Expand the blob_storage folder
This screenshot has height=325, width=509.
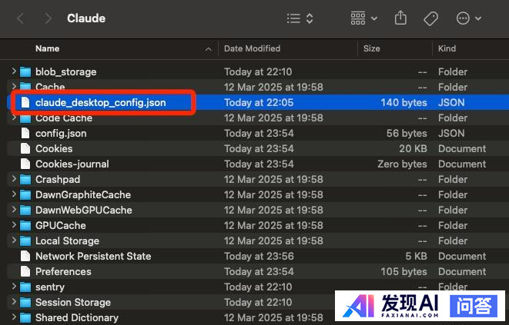pyautogui.click(x=14, y=71)
